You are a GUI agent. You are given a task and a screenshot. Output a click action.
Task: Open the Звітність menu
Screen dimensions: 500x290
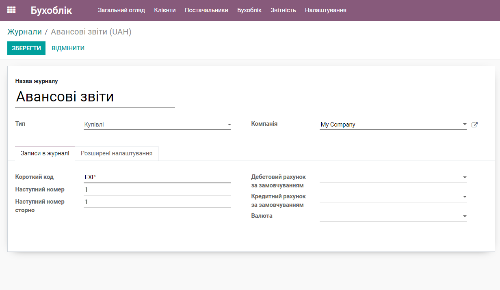[283, 10]
